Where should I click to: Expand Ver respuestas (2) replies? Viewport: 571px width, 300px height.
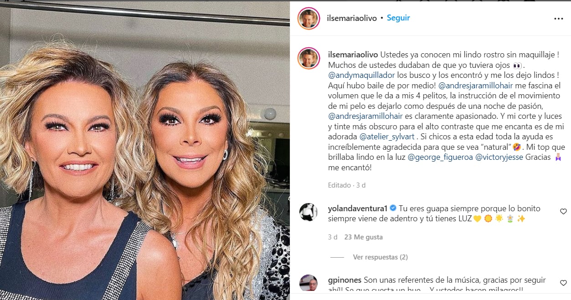click(x=380, y=257)
